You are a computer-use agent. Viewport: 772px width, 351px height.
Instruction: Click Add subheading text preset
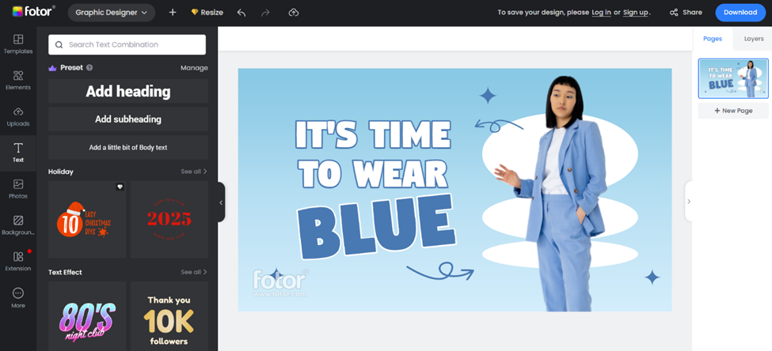pyautogui.click(x=128, y=119)
